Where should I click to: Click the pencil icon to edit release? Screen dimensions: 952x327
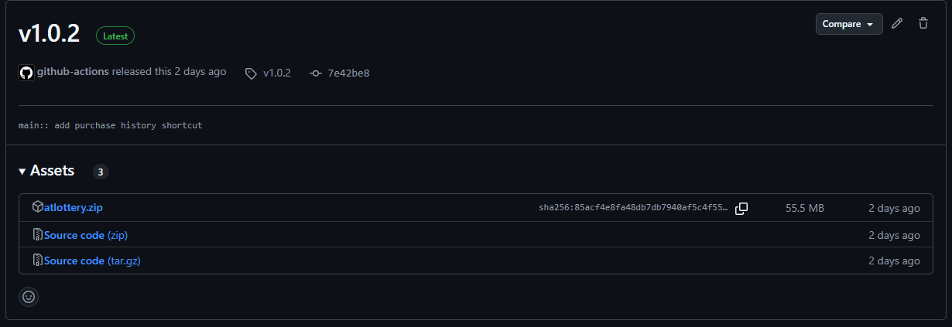[x=897, y=24]
